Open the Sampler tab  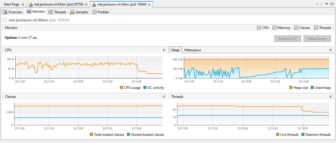pos(79,12)
